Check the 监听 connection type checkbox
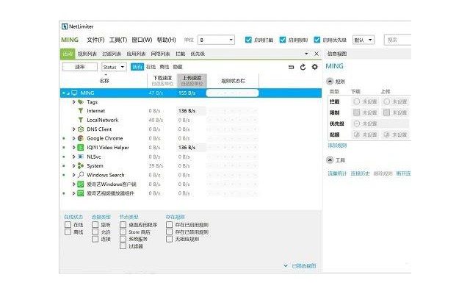This screenshot has height=294, width=470. point(95,224)
